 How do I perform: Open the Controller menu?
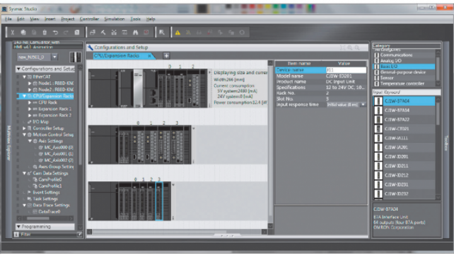[x=89, y=19]
